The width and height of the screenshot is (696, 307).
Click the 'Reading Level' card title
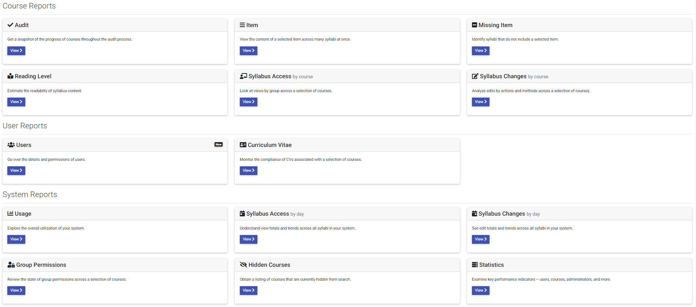33,76
